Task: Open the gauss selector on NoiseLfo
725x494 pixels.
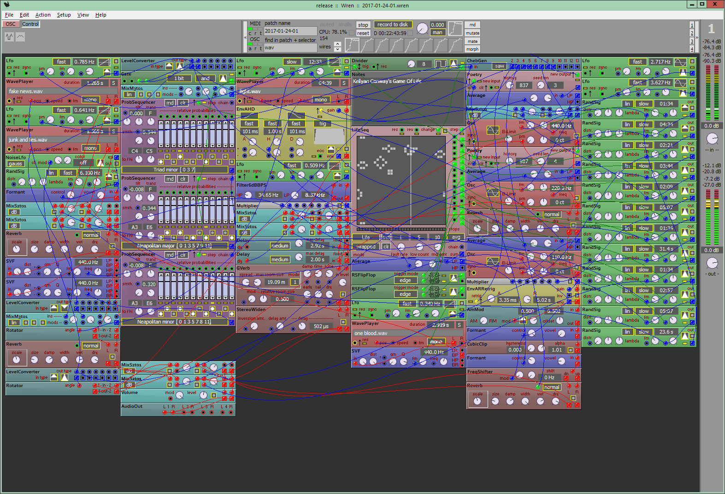Action: click(15, 164)
